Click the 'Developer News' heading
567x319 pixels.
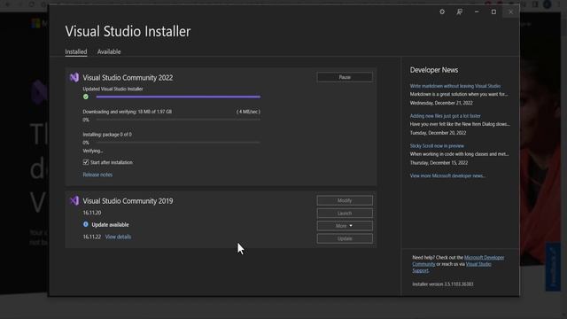pyautogui.click(x=434, y=70)
